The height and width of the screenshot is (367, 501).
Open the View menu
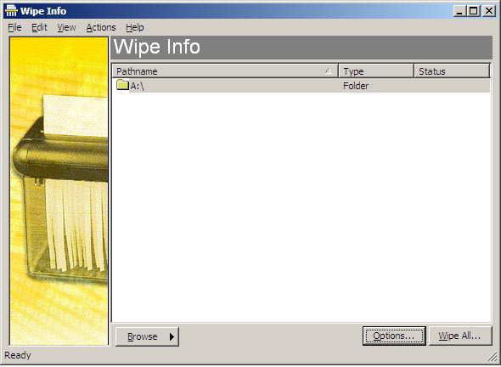tap(66, 27)
